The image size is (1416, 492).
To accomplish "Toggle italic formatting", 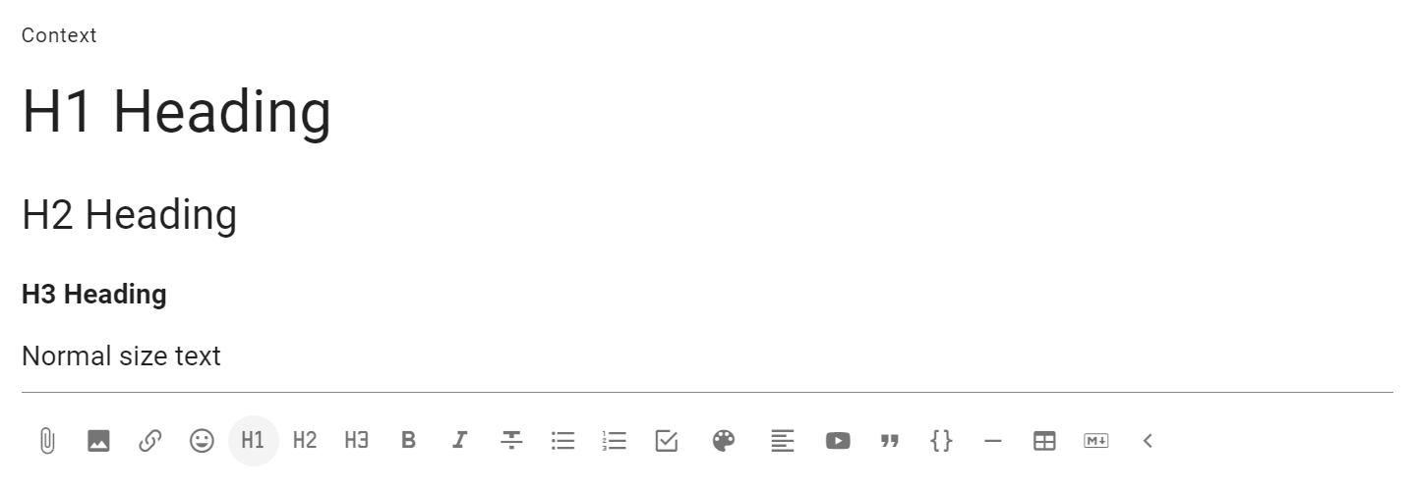I will pyautogui.click(x=459, y=441).
